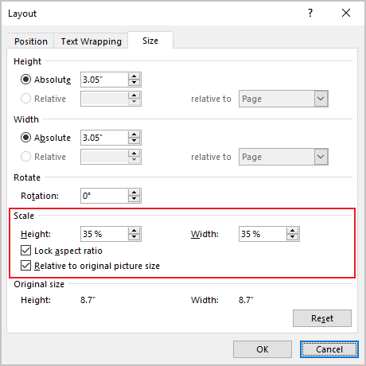Viewport: 366px width, 366px height.
Task: Open the Help question mark button
Action: click(310, 13)
